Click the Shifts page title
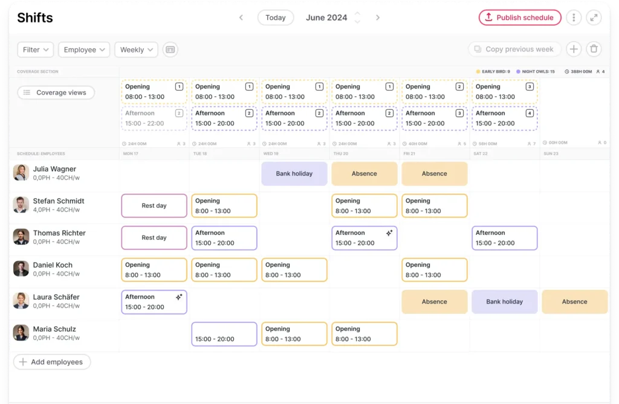The image size is (619, 404). coord(34,18)
